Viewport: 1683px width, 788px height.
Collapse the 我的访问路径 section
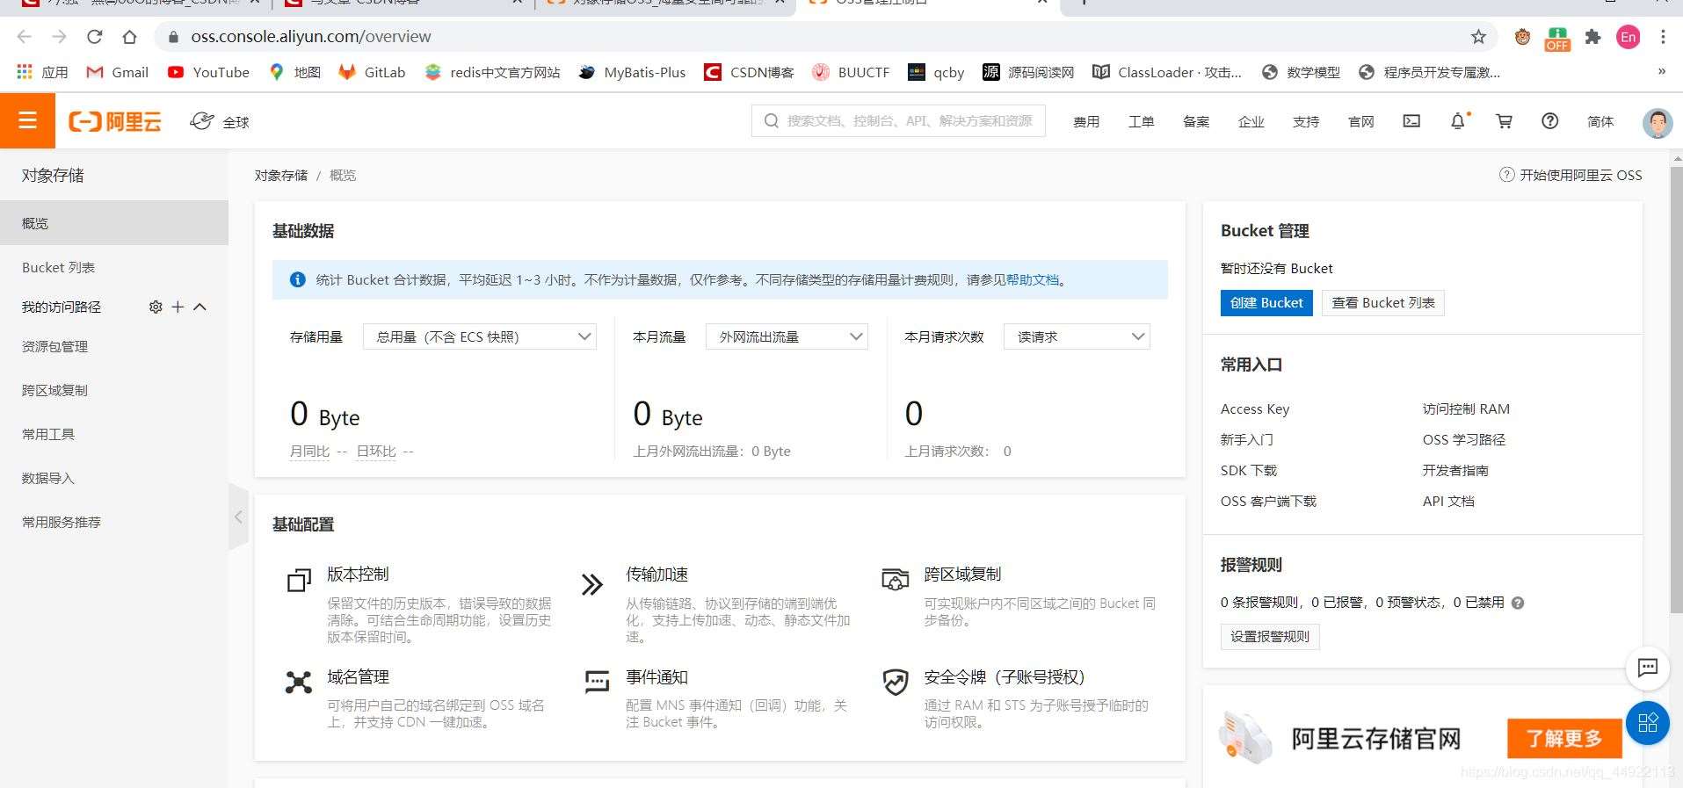[x=200, y=307]
